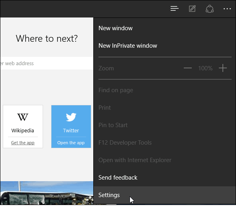The height and width of the screenshot is (209, 236).
Task: Click the Twitter bird icon tile
Action: (71, 117)
